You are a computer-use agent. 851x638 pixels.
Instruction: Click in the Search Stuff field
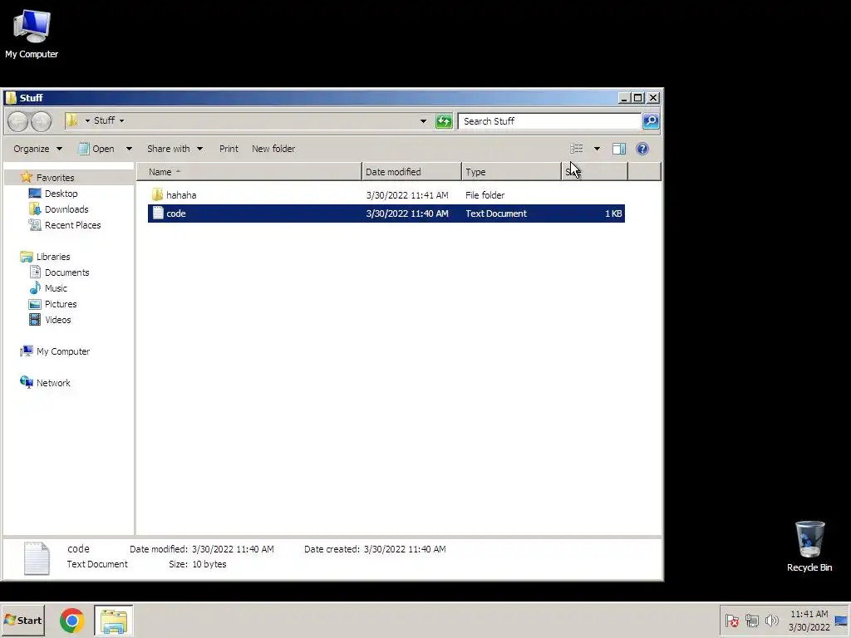point(549,121)
